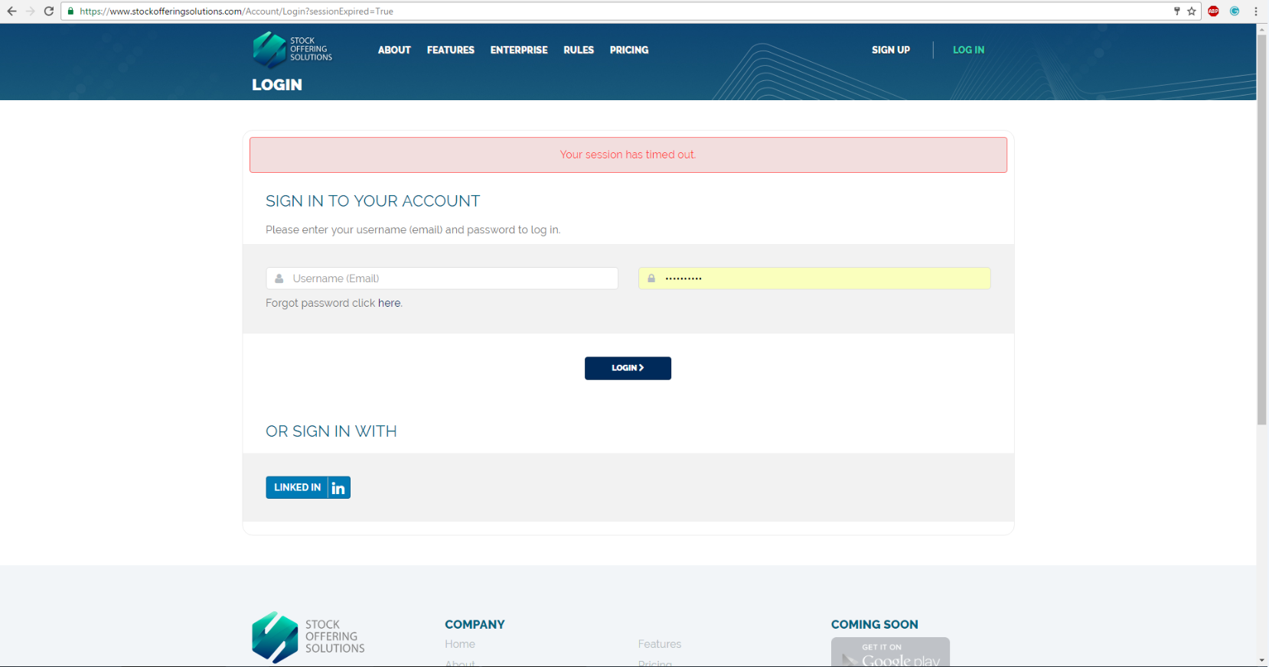Image resolution: width=1269 pixels, height=667 pixels.
Task: Click the COMING SOON heading
Action: [x=875, y=624]
